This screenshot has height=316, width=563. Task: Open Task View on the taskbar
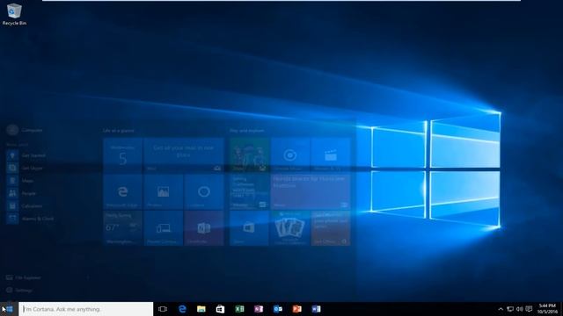click(163, 309)
